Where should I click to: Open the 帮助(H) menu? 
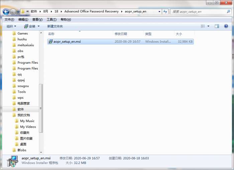pos(66,20)
